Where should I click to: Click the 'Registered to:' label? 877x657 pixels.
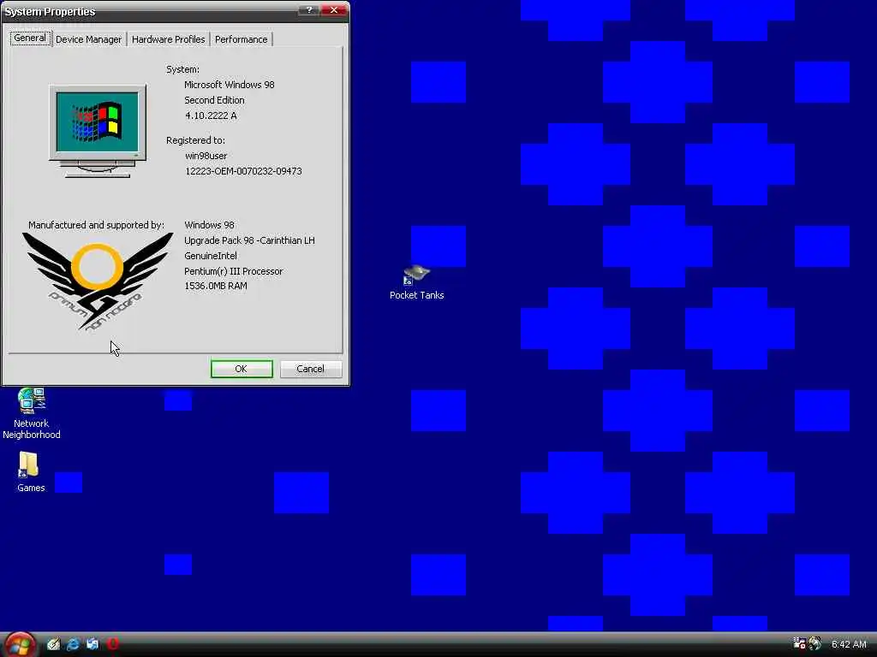[x=196, y=141]
